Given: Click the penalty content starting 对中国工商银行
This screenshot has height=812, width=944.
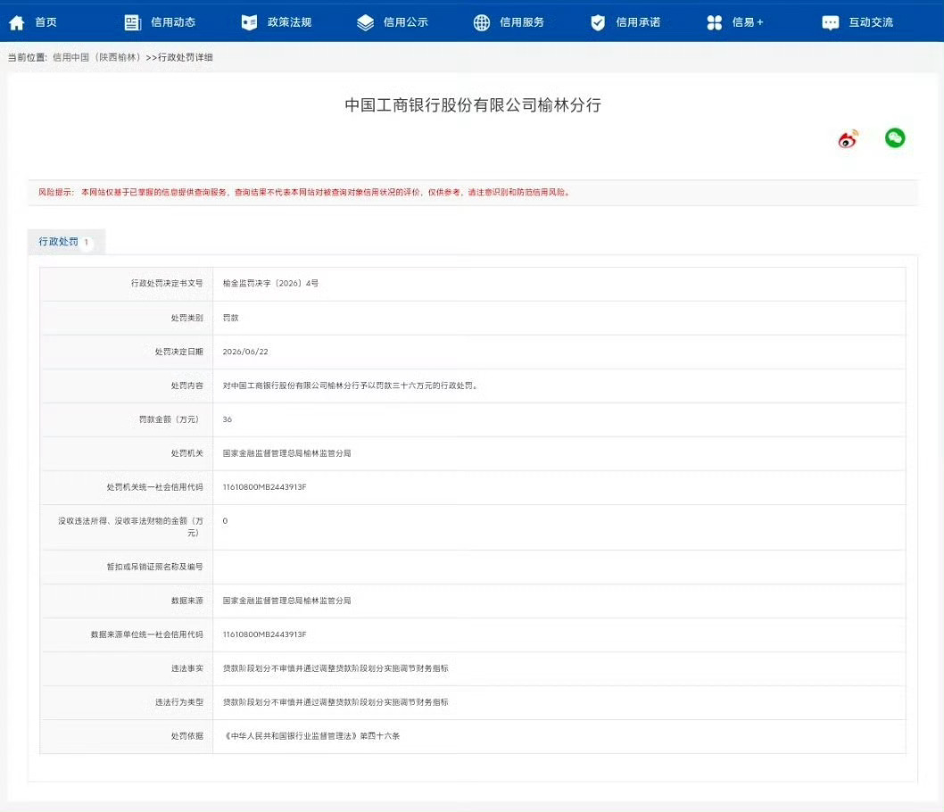Looking at the screenshot, I should tap(352, 385).
